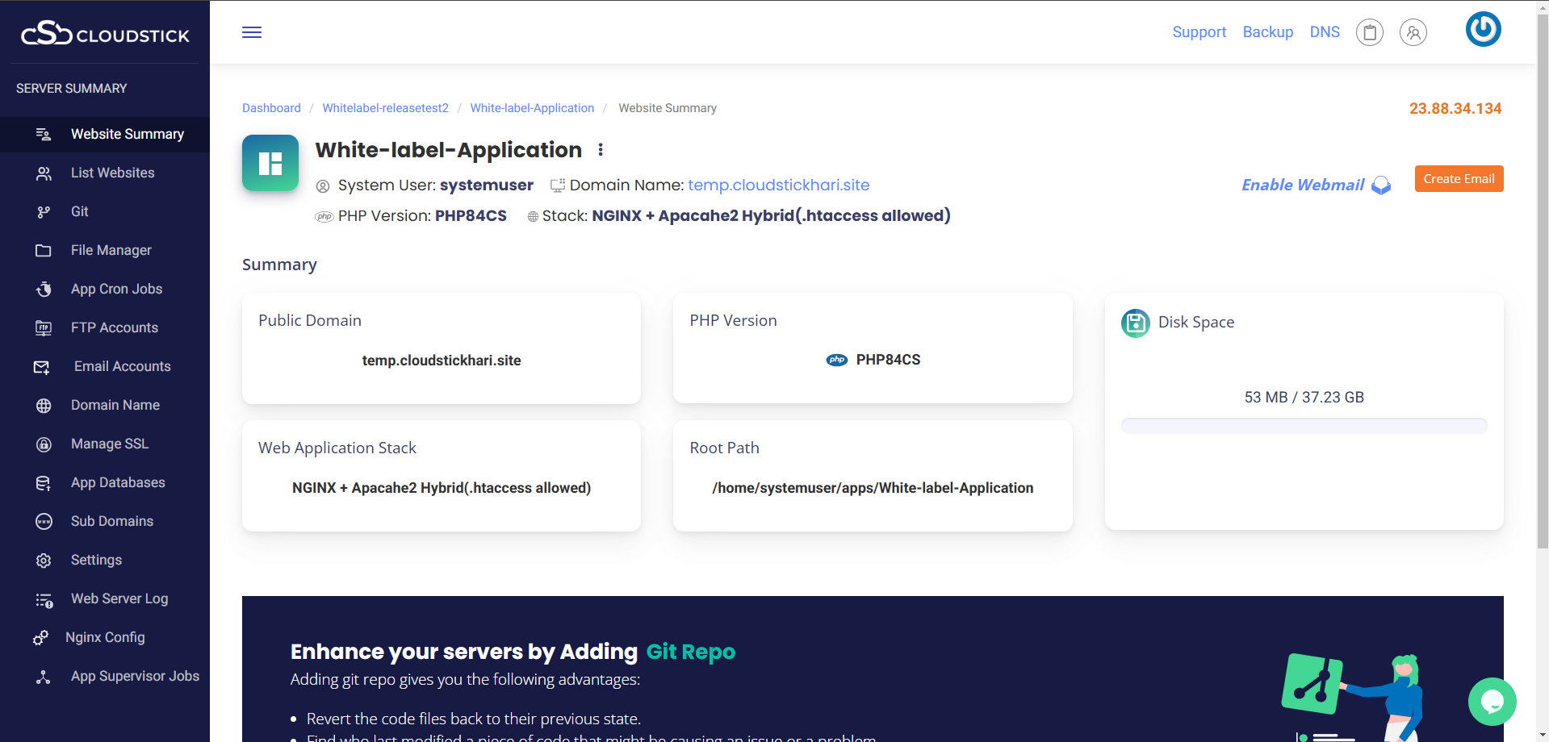The height and width of the screenshot is (742, 1549).
Task: Go to App Databases in sidebar
Action: pyautogui.click(x=118, y=482)
